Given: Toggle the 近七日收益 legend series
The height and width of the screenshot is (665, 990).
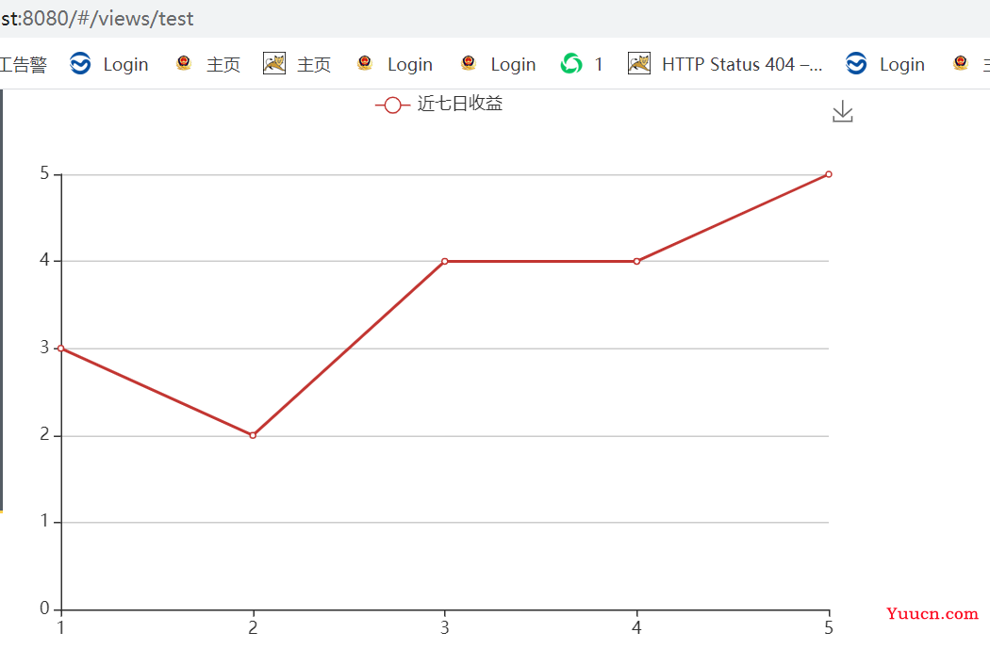Looking at the screenshot, I should point(438,105).
